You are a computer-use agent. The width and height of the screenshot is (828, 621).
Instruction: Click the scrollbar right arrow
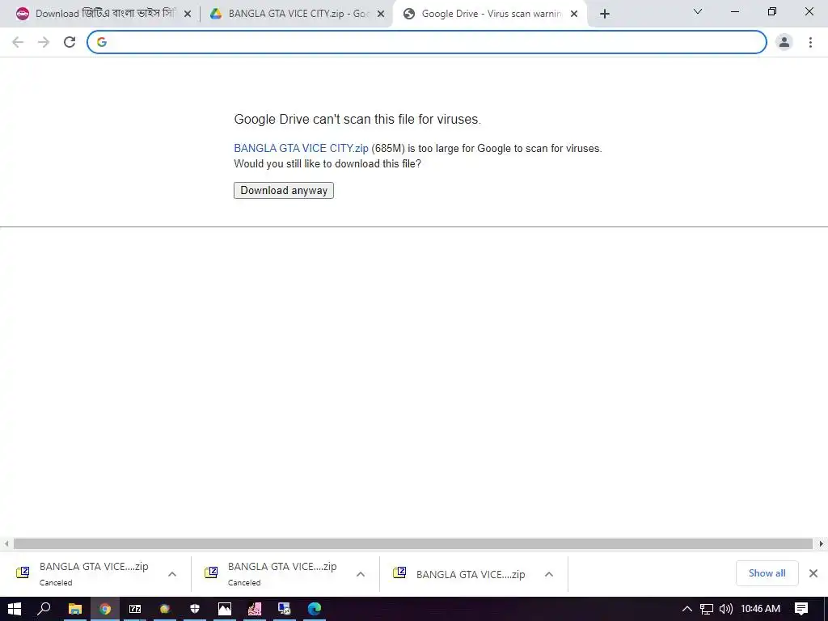[x=822, y=544]
